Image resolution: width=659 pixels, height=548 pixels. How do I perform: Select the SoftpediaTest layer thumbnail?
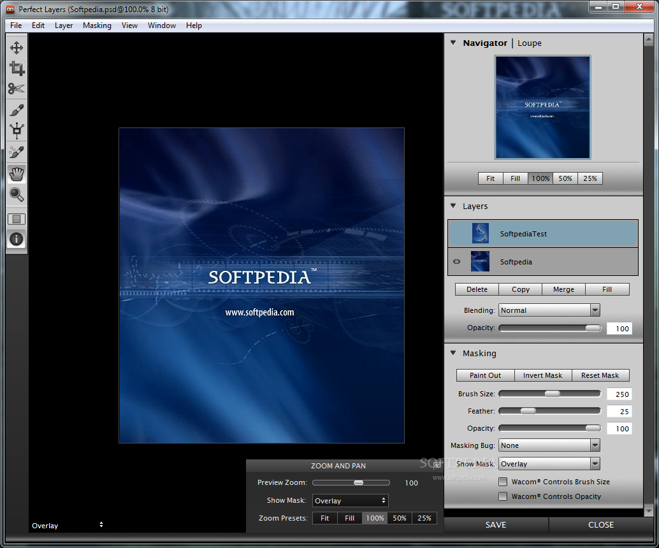[481, 233]
